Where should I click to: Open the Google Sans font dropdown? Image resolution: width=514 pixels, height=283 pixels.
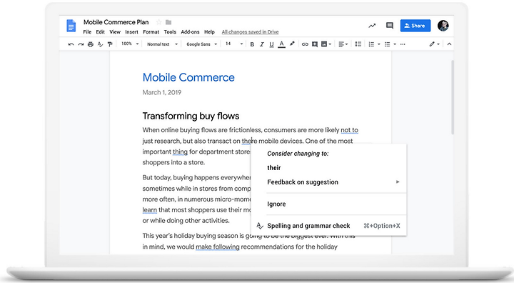click(x=201, y=44)
